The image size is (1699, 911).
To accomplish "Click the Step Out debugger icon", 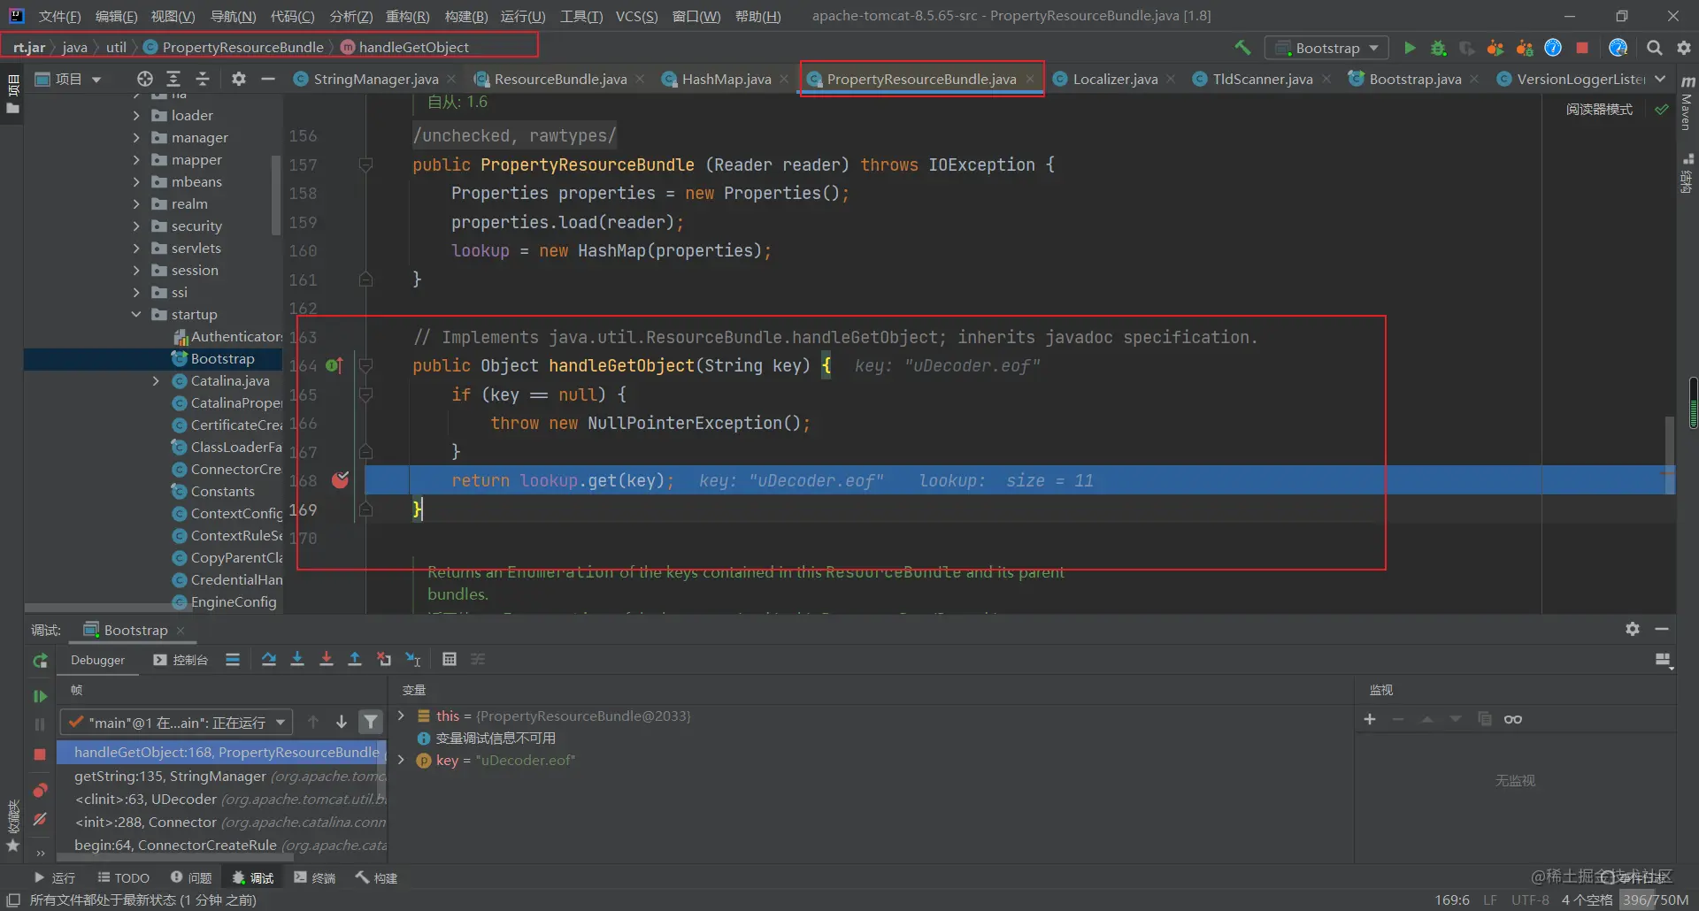I will click(355, 659).
